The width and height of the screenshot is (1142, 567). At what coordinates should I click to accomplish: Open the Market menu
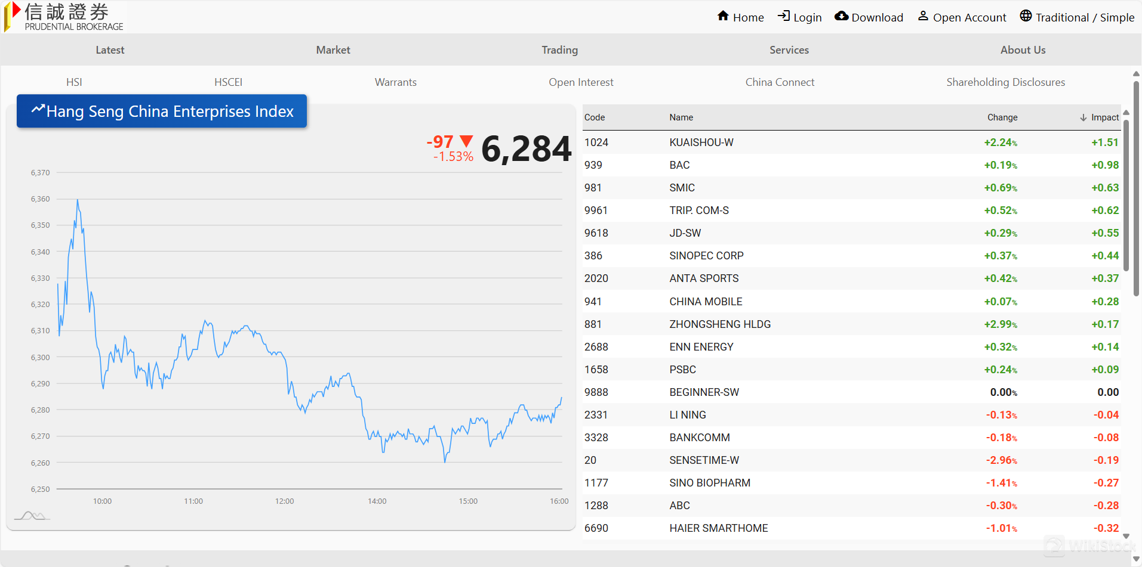click(x=333, y=50)
